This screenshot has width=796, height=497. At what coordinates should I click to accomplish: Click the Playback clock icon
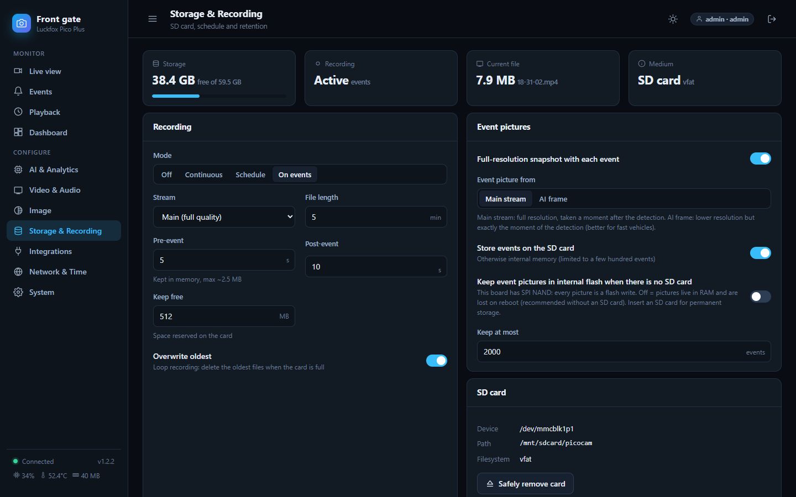click(18, 112)
